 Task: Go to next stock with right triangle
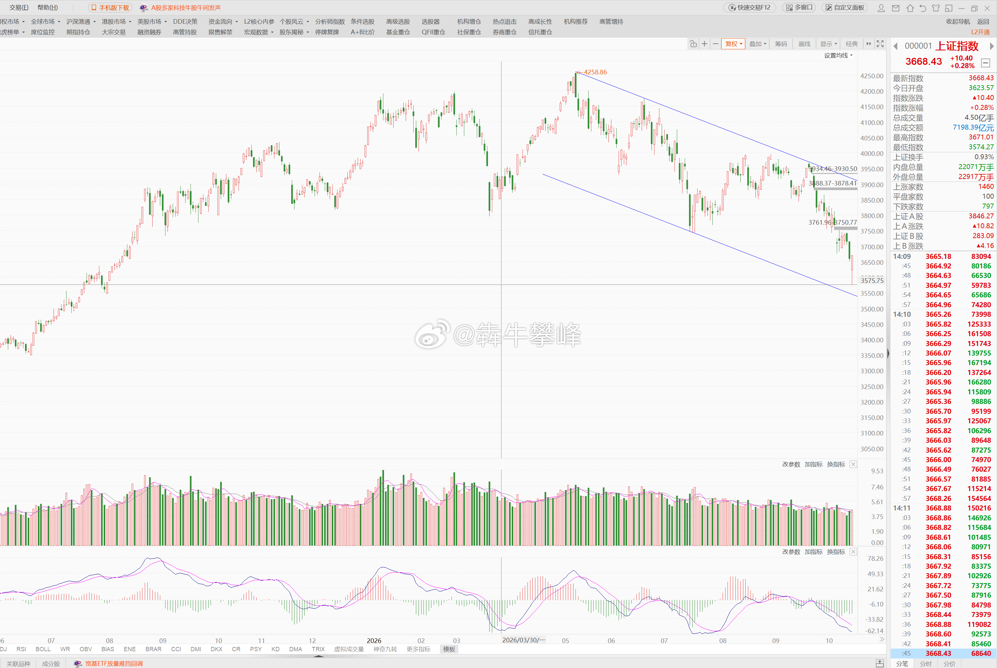(992, 46)
